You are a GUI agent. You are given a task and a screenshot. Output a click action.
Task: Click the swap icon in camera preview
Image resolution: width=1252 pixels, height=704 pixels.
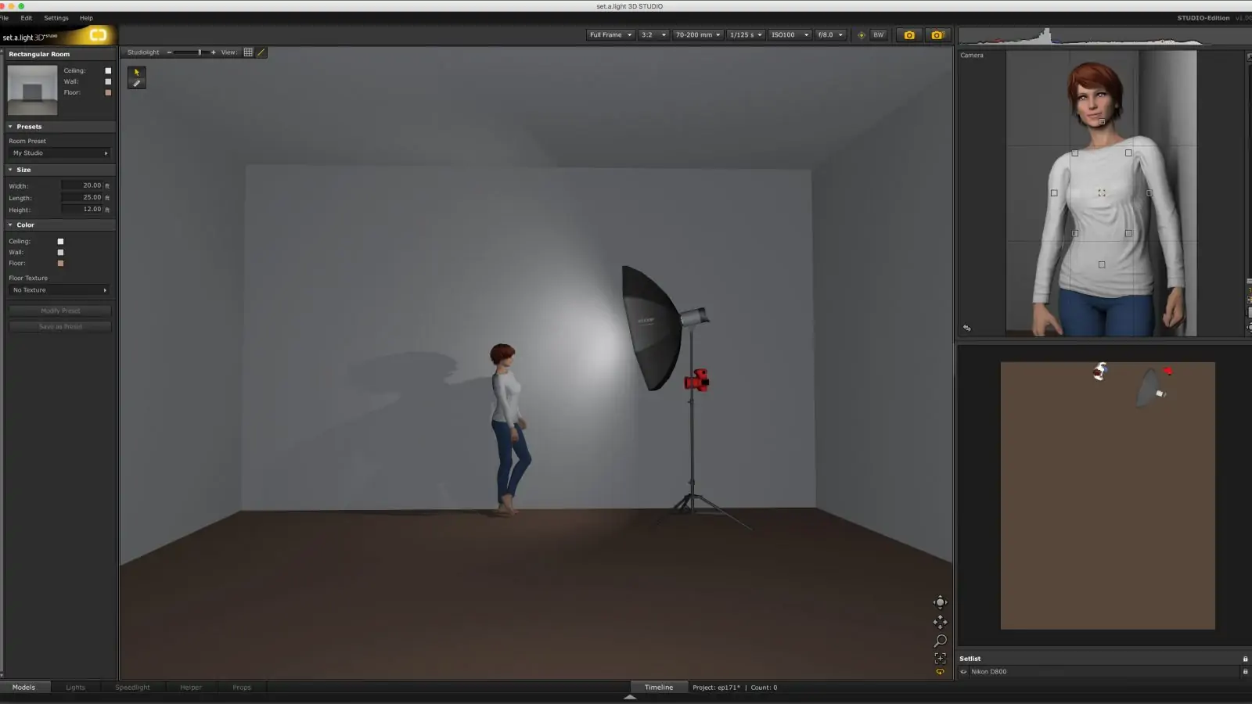click(x=966, y=328)
